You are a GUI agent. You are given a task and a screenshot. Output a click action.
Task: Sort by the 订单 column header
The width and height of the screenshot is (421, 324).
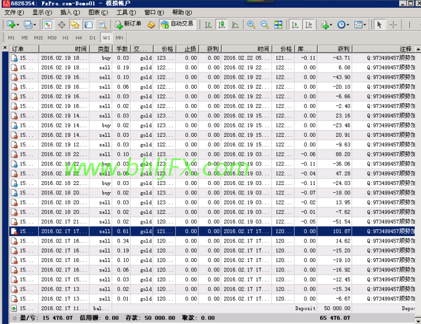24,49
